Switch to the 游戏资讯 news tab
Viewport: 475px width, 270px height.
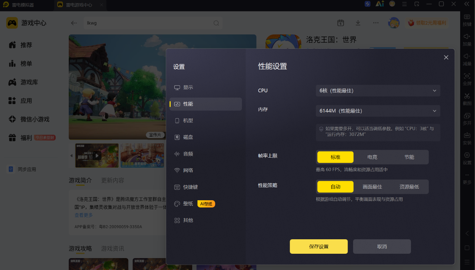pos(113,249)
